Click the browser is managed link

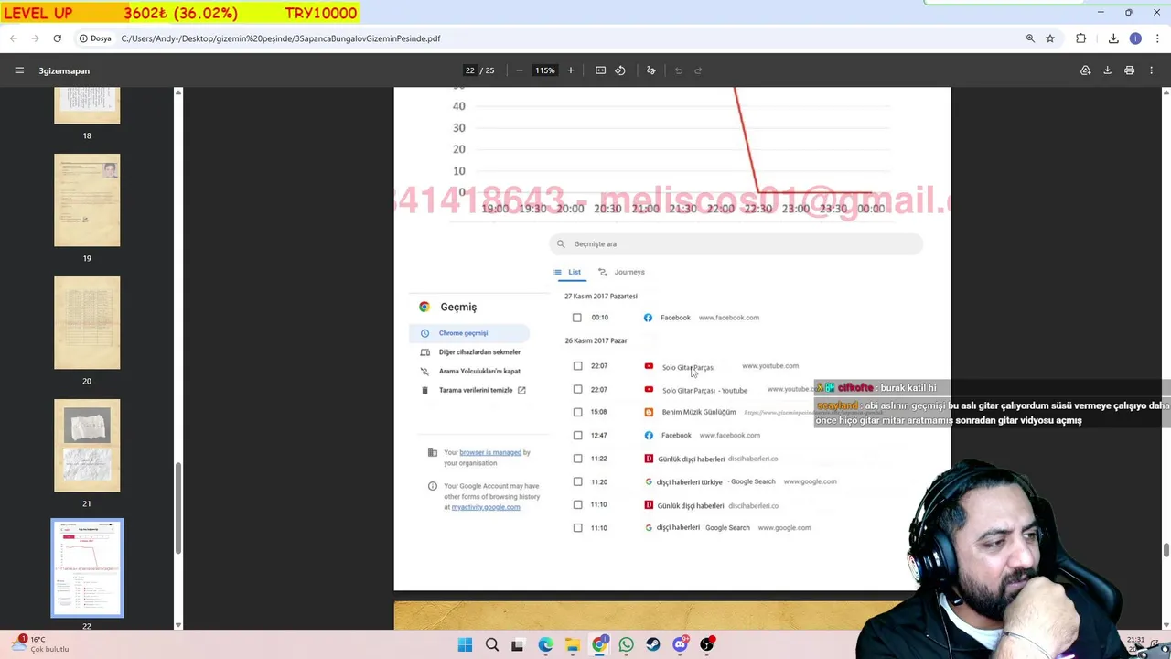(x=489, y=452)
